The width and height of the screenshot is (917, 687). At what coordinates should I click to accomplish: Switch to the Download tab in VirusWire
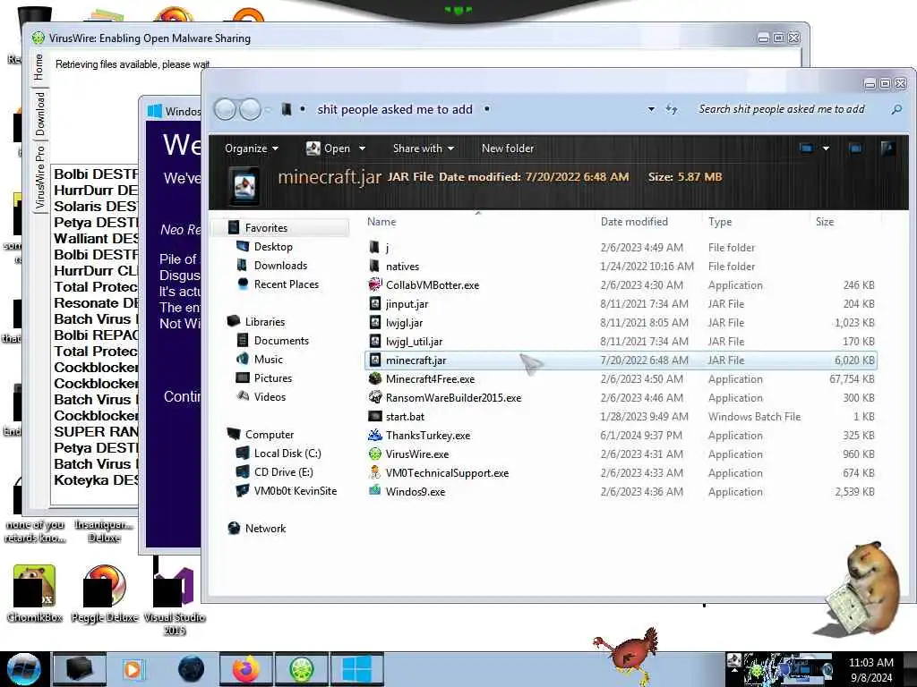click(x=39, y=114)
